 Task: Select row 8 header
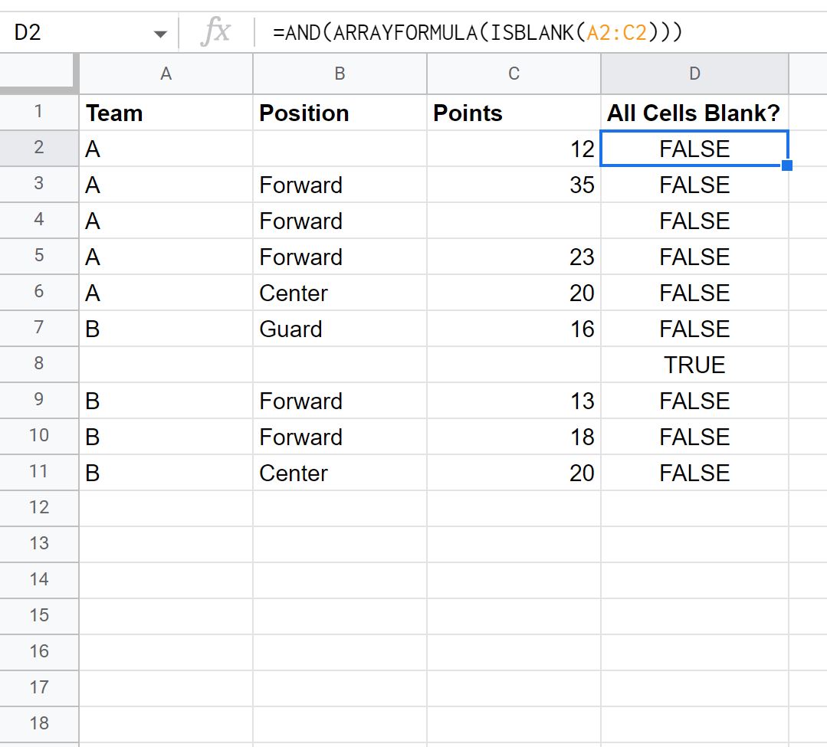click(x=38, y=364)
